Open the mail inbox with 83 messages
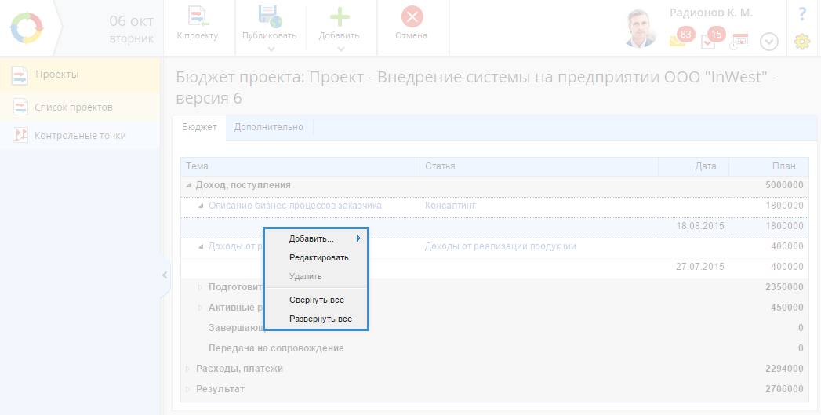 coord(678,40)
